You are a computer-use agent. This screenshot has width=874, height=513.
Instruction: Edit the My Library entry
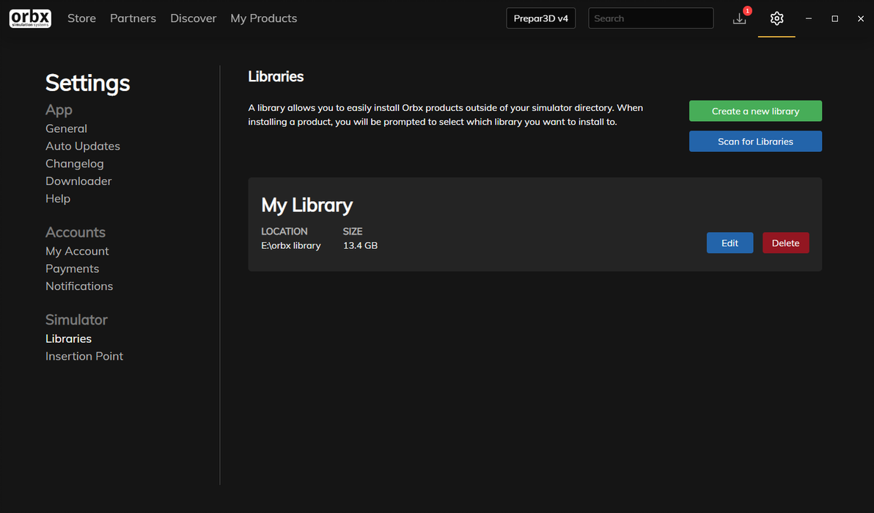pyautogui.click(x=730, y=243)
